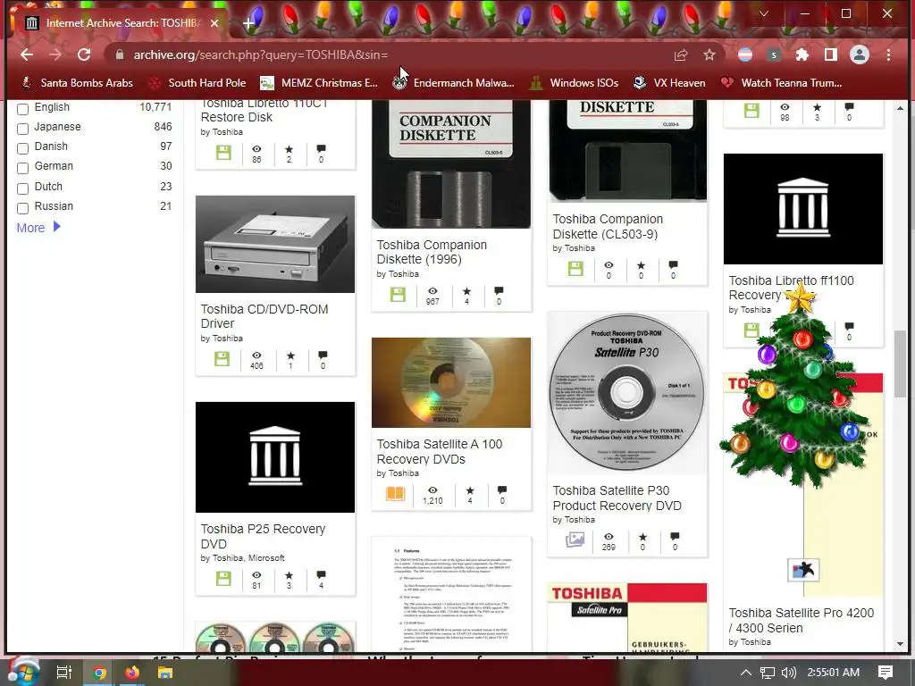Check the German language filter

click(22, 169)
